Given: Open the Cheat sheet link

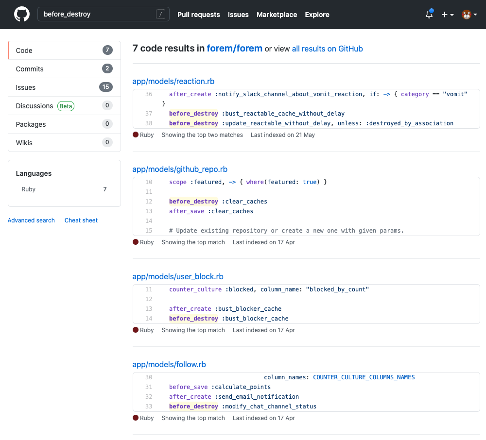Looking at the screenshot, I should (x=81, y=220).
